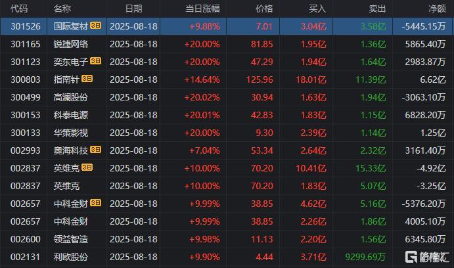The image size is (454, 268).
Task: Click the 3日 badge beside 国际复材
Action: [95, 26]
